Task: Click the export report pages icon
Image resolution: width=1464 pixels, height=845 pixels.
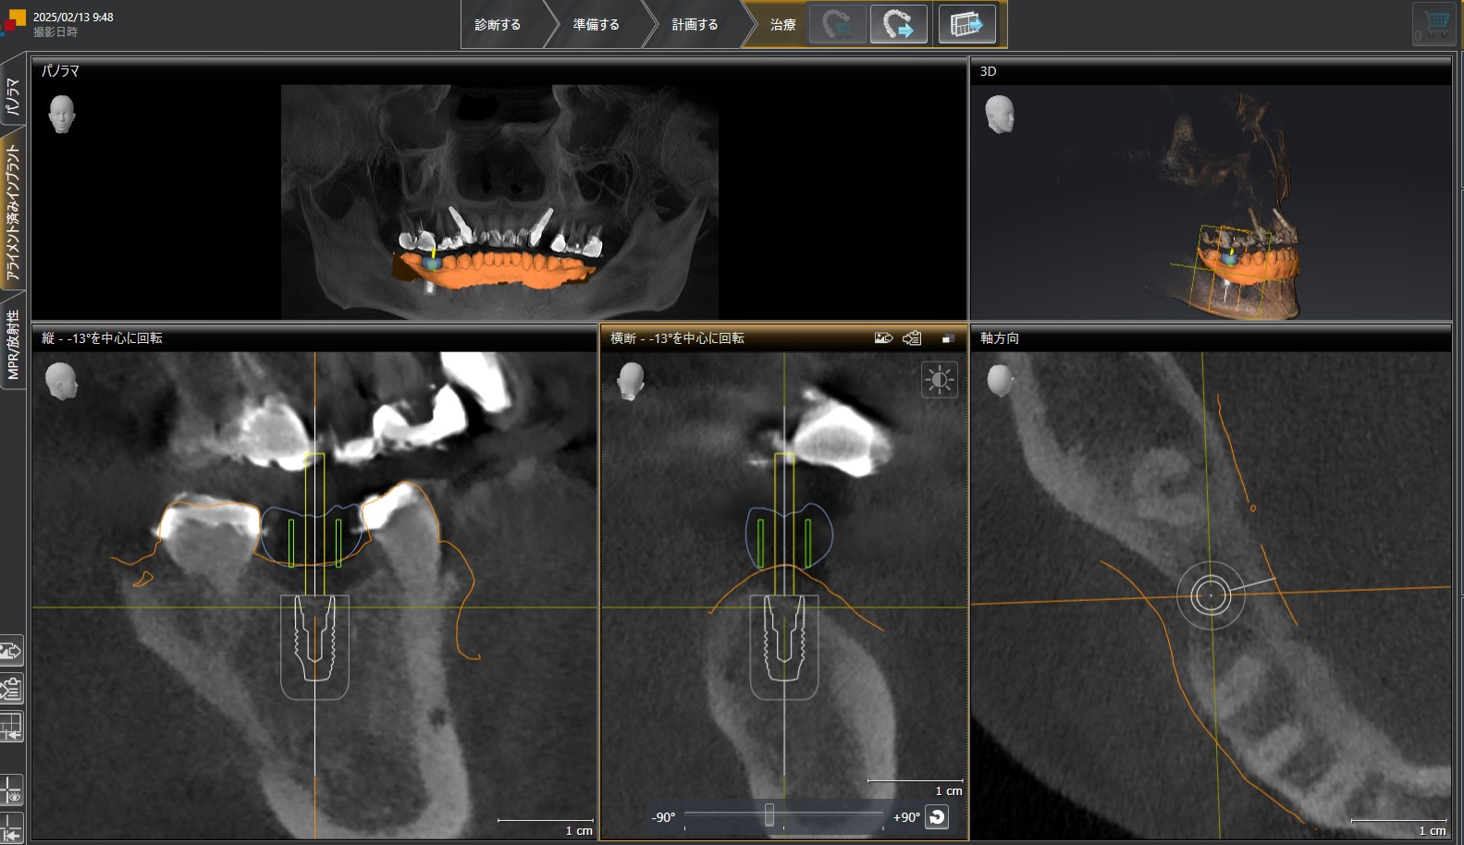Action: tap(966, 24)
